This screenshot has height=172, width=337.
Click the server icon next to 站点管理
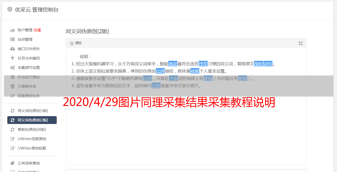pyautogui.click(x=12, y=39)
